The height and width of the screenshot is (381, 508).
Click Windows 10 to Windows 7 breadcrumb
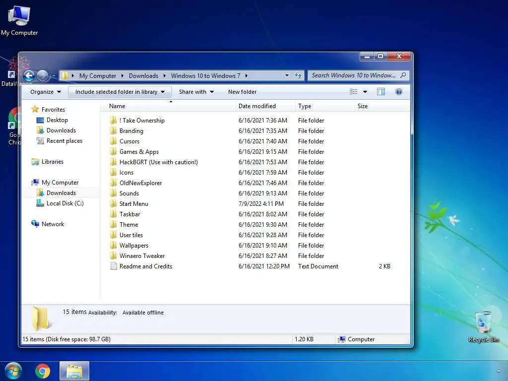(x=205, y=75)
